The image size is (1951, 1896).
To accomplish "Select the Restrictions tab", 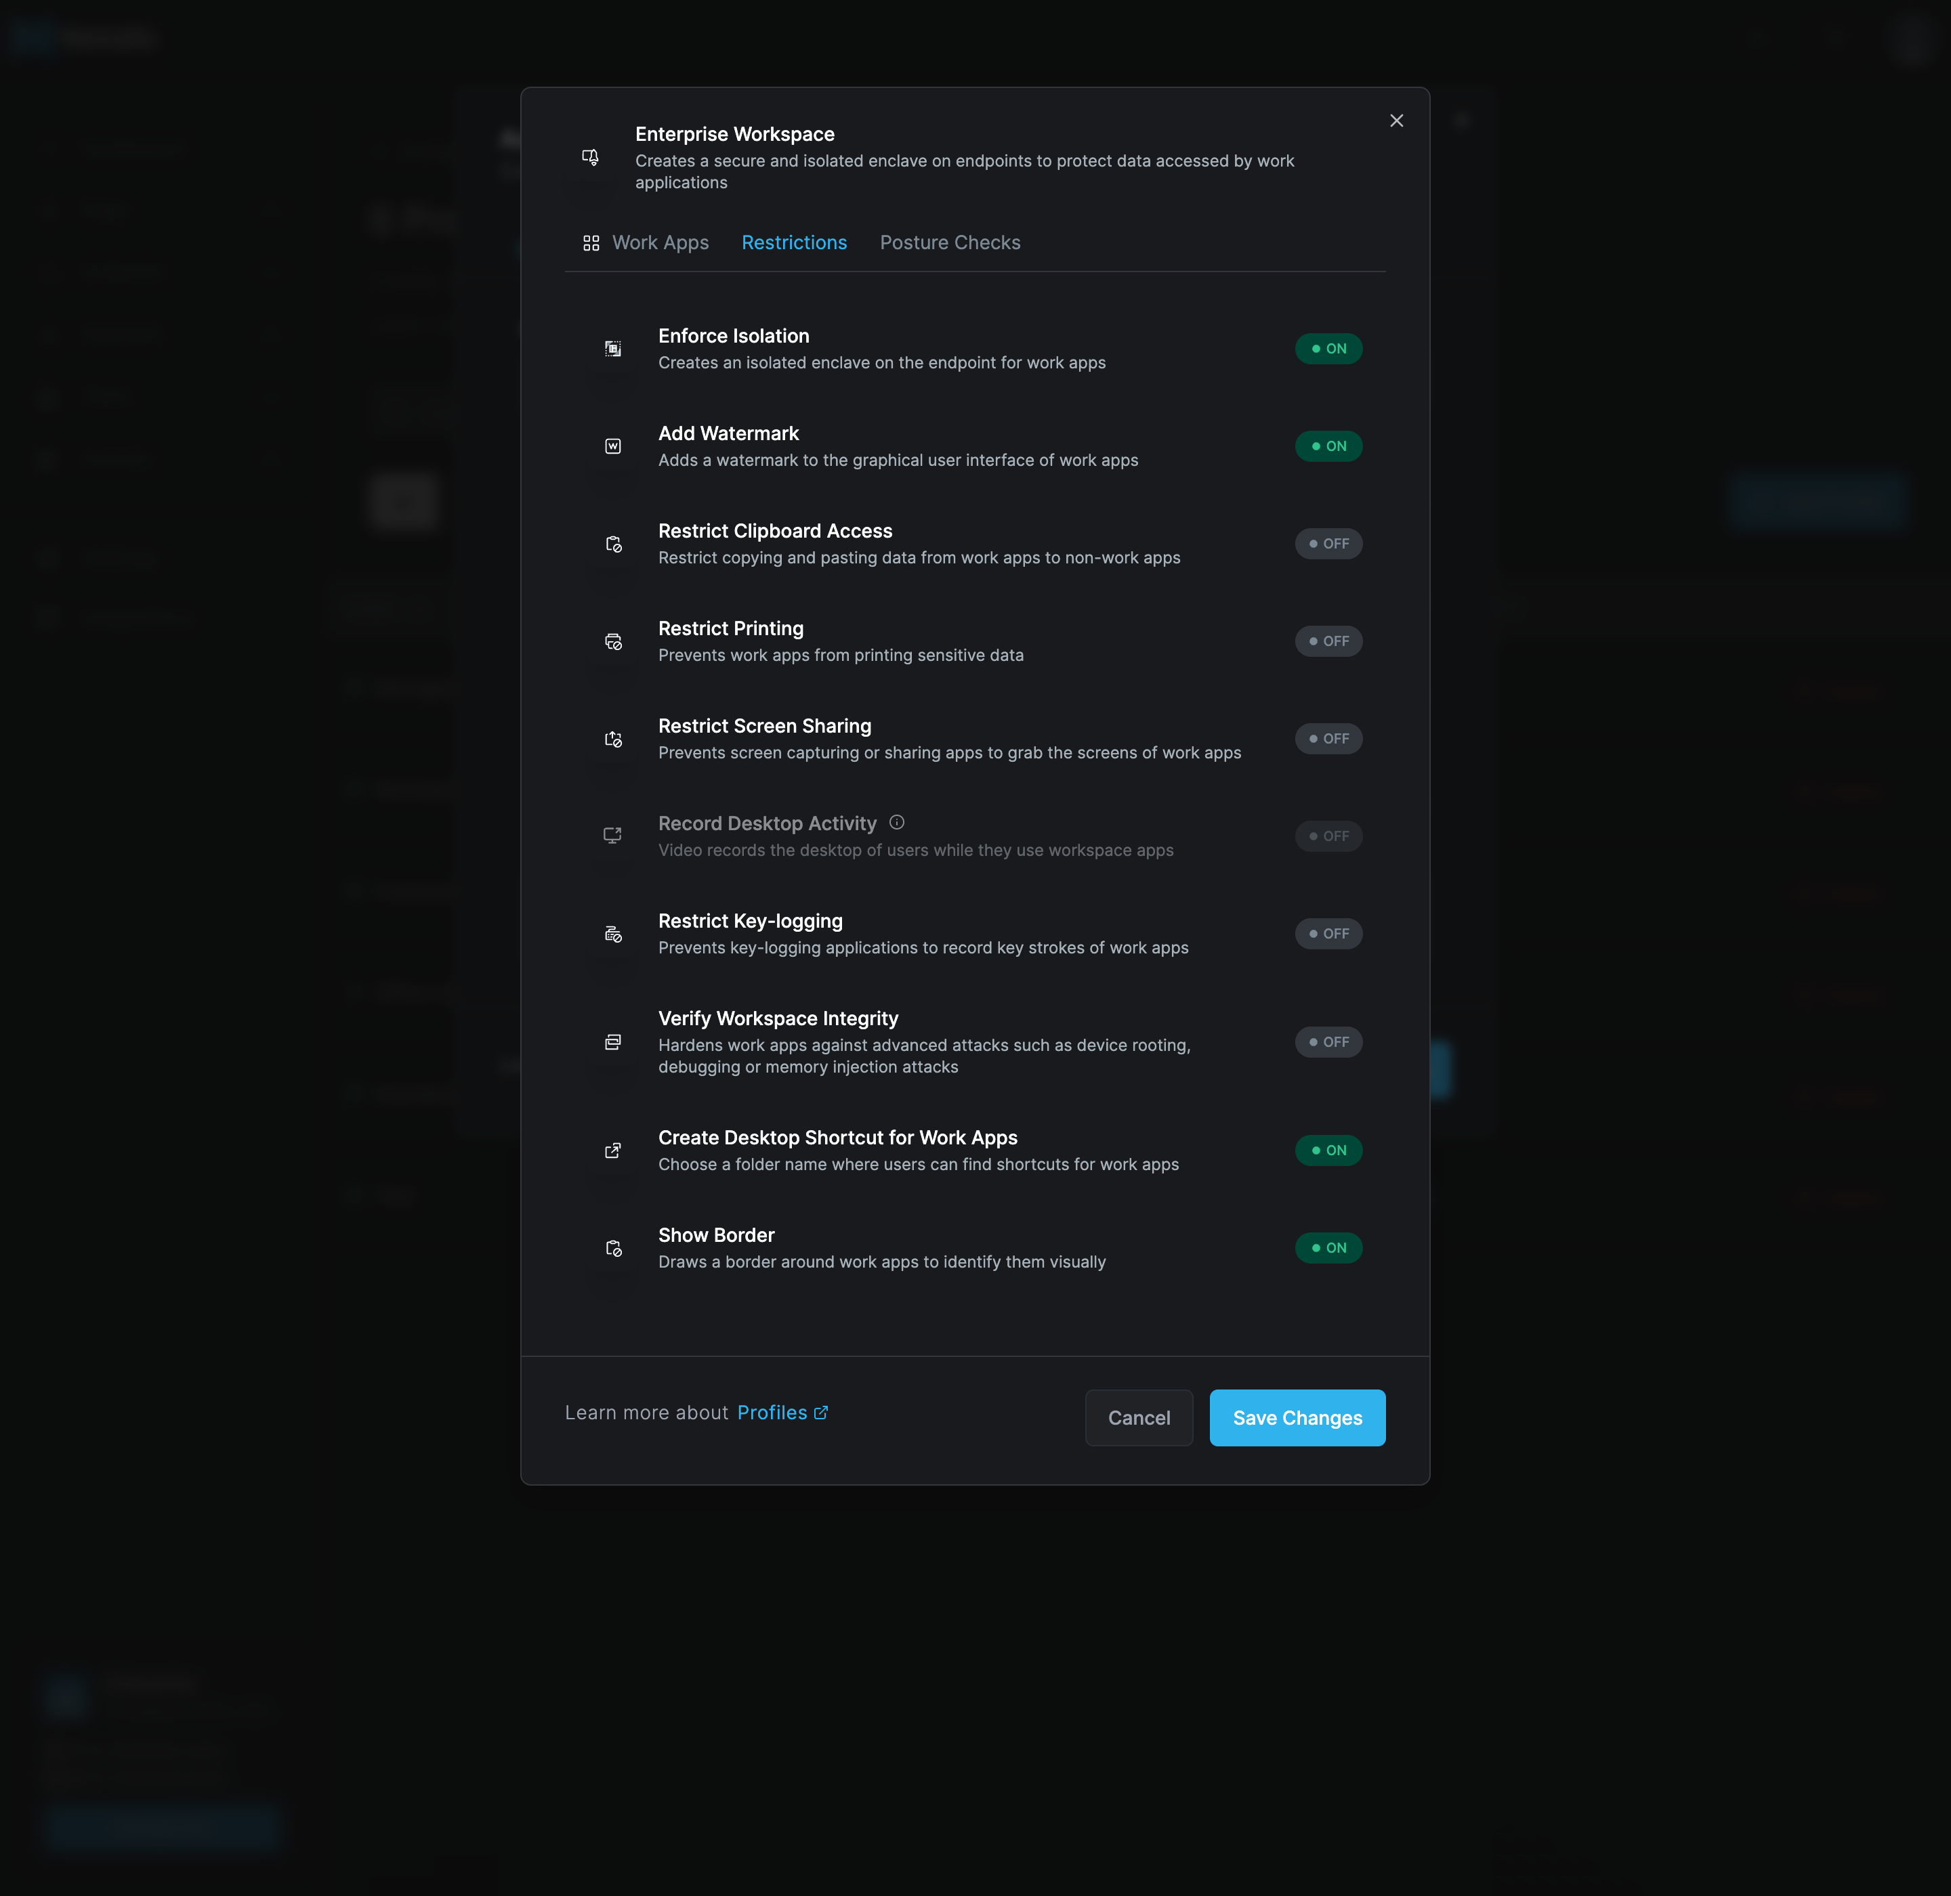I will coord(794,243).
